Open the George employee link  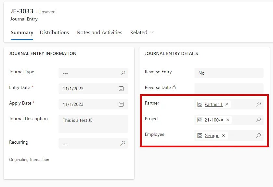click(x=212, y=136)
